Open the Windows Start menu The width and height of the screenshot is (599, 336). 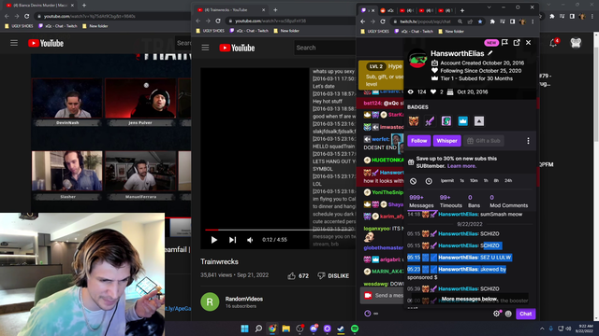pyautogui.click(x=244, y=329)
